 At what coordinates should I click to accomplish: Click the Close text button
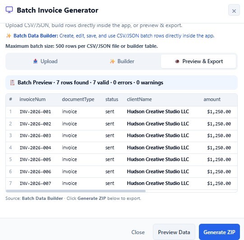point(138,232)
